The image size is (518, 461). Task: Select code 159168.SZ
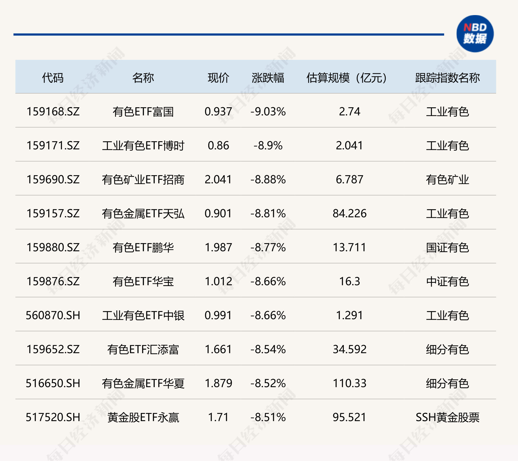click(x=53, y=112)
